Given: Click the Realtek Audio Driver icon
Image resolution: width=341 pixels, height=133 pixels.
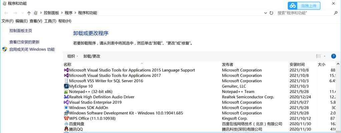Looking at the screenshot, I should click(x=66, y=97).
